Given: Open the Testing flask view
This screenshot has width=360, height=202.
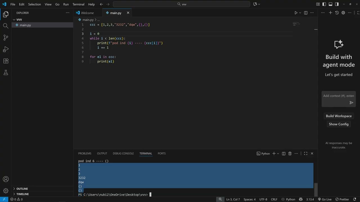Looking at the screenshot, I should click(6, 73).
